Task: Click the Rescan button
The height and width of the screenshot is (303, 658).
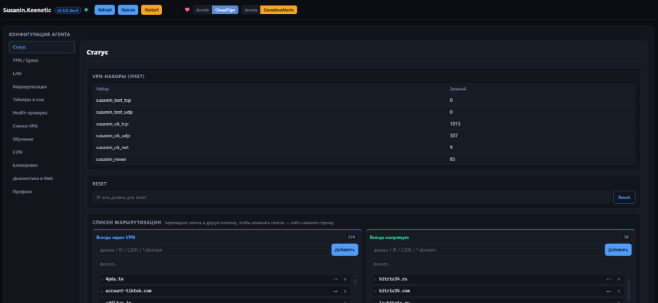Action: (x=128, y=10)
